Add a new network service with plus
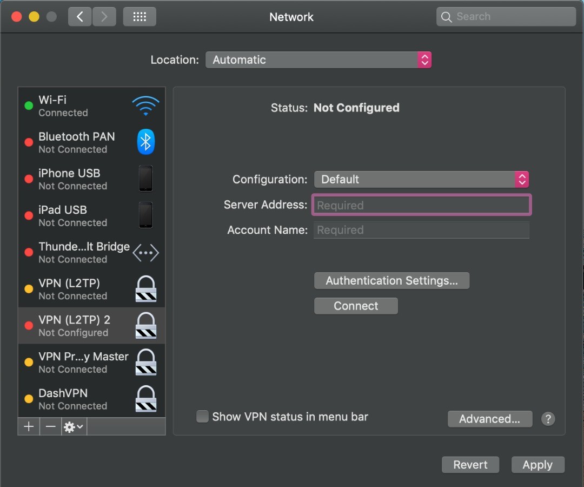 click(x=29, y=427)
